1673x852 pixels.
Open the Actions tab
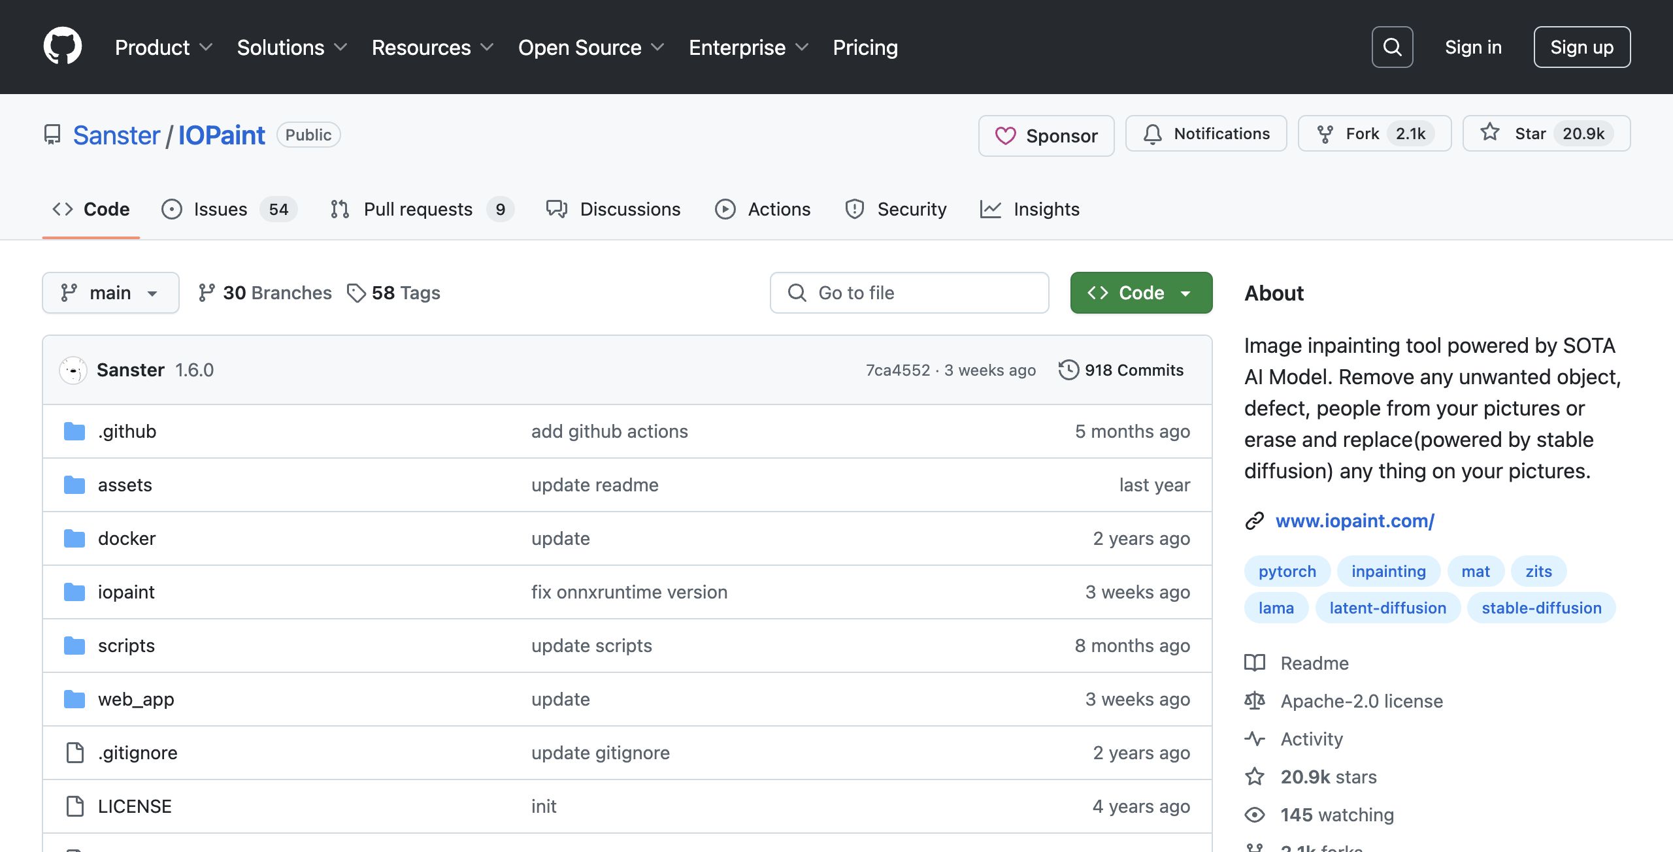(763, 209)
